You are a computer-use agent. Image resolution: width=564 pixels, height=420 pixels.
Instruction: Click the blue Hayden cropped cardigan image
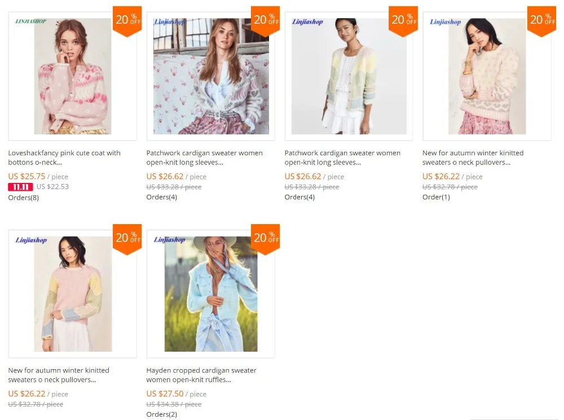211,294
